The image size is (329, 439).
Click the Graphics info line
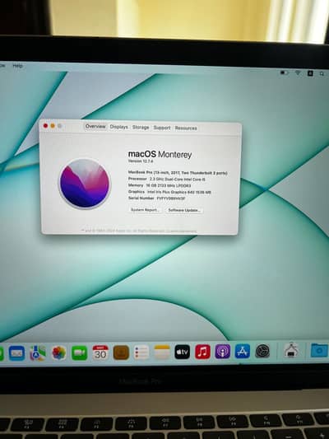click(169, 192)
